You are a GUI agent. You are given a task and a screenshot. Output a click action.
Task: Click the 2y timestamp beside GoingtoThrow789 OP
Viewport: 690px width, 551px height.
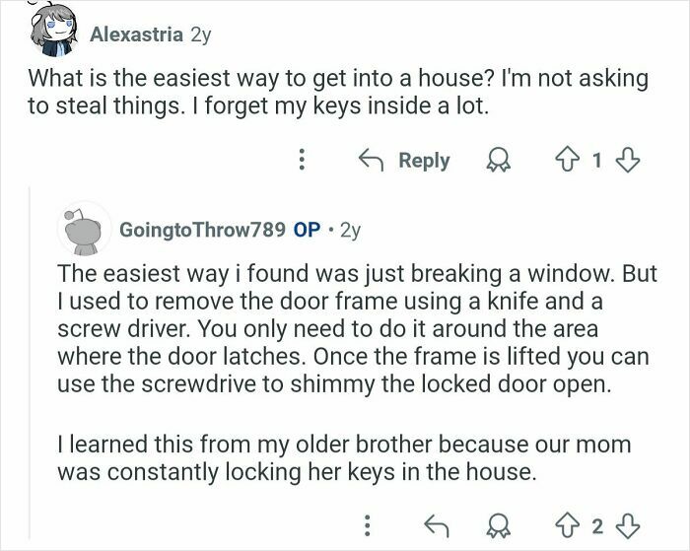[x=350, y=229]
